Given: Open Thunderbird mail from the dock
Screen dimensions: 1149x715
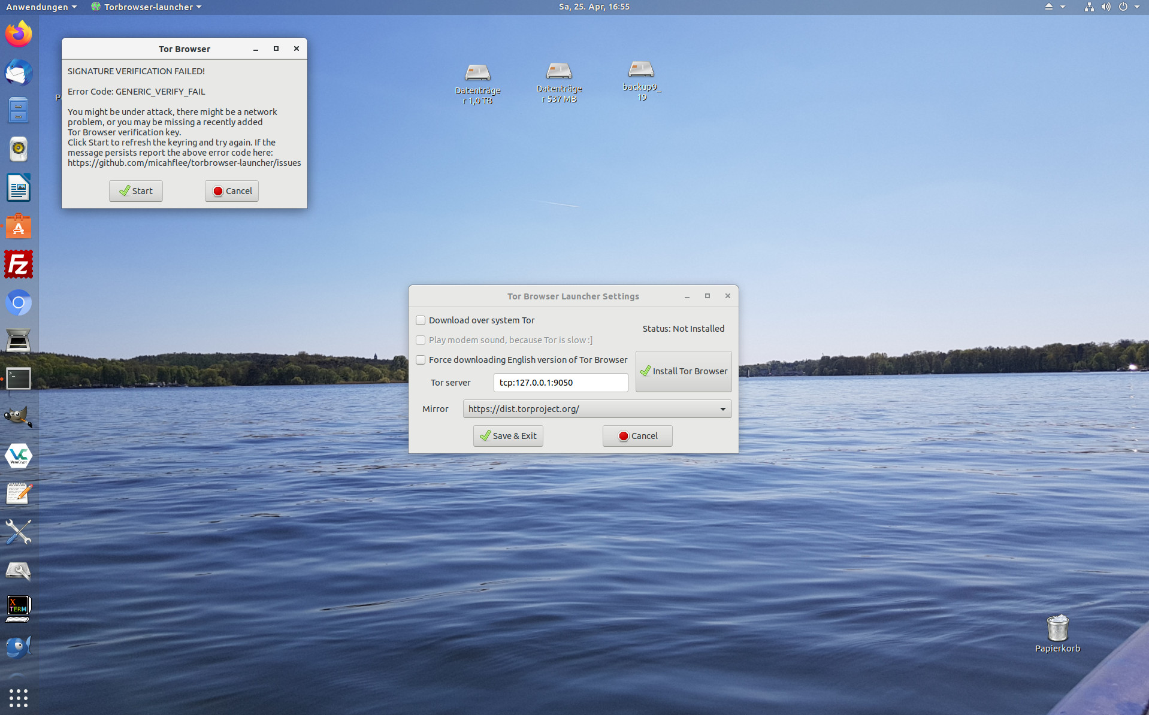Looking at the screenshot, I should click(19, 72).
